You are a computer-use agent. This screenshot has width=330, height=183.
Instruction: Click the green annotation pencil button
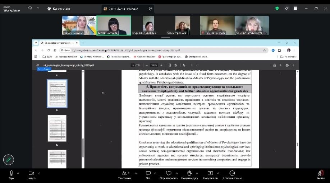(9, 159)
